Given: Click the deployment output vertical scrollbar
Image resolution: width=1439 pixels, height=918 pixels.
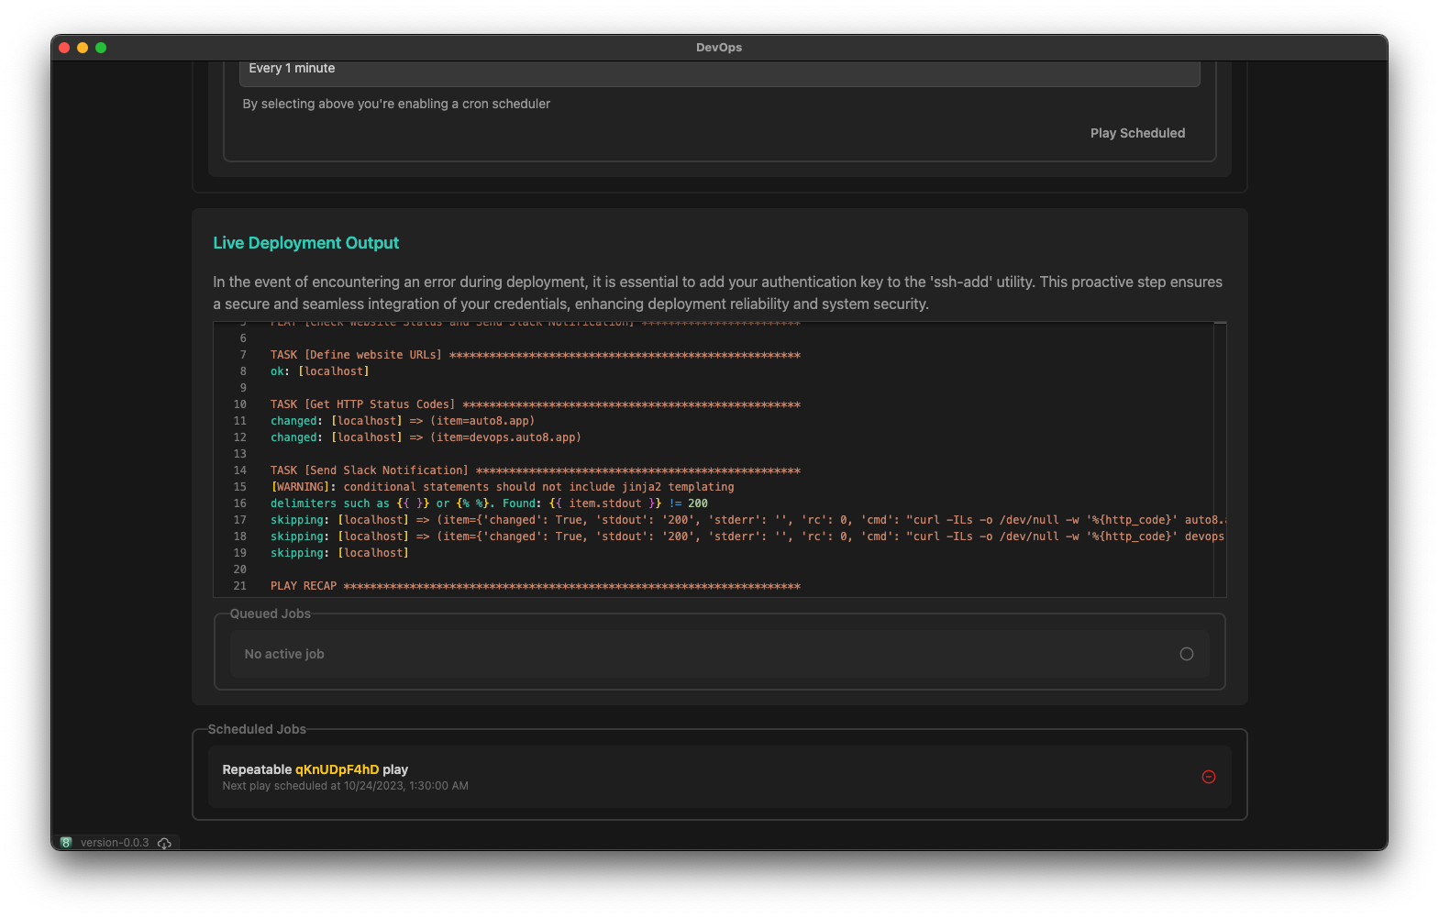Looking at the screenshot, I should [x=1220, y=459].
